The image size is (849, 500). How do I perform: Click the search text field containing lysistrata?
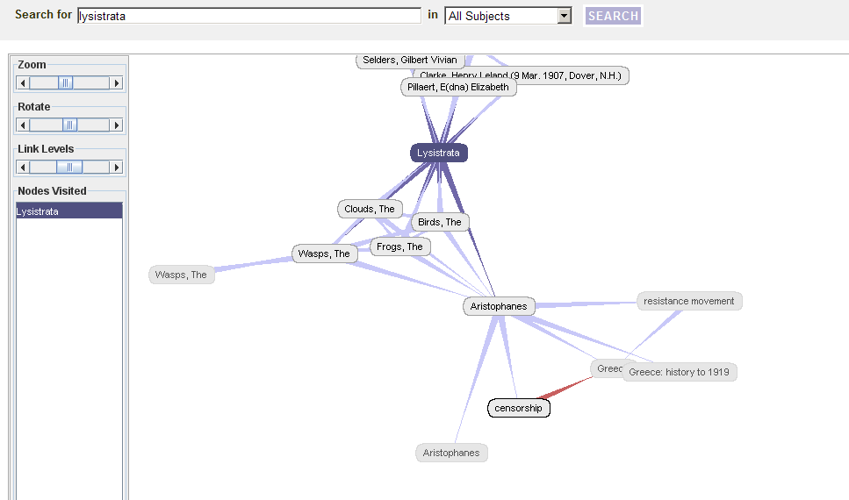249,16
